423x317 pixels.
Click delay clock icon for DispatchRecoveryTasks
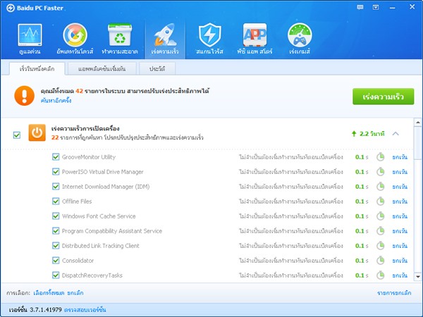(x=381, y=275)
